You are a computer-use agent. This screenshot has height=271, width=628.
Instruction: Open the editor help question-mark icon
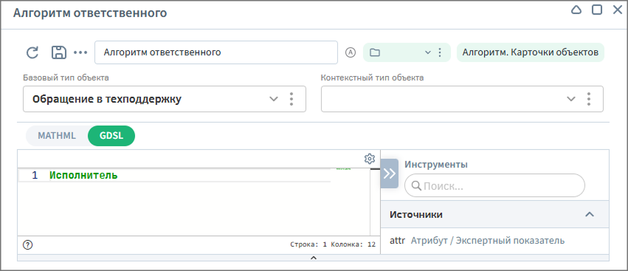click(27, 244)
